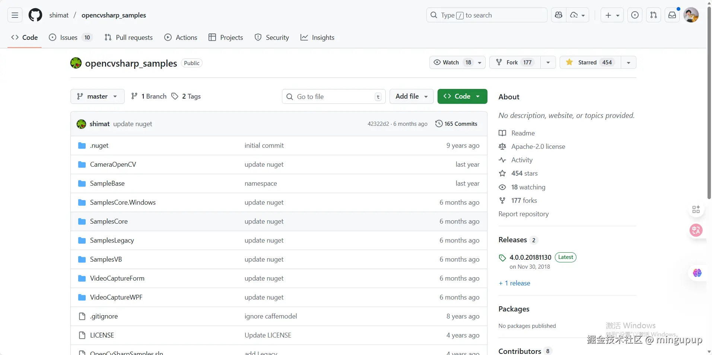Switch to the Actions tab
The width and height of the screenshot is (712, 355).
(x=181, y=38)
